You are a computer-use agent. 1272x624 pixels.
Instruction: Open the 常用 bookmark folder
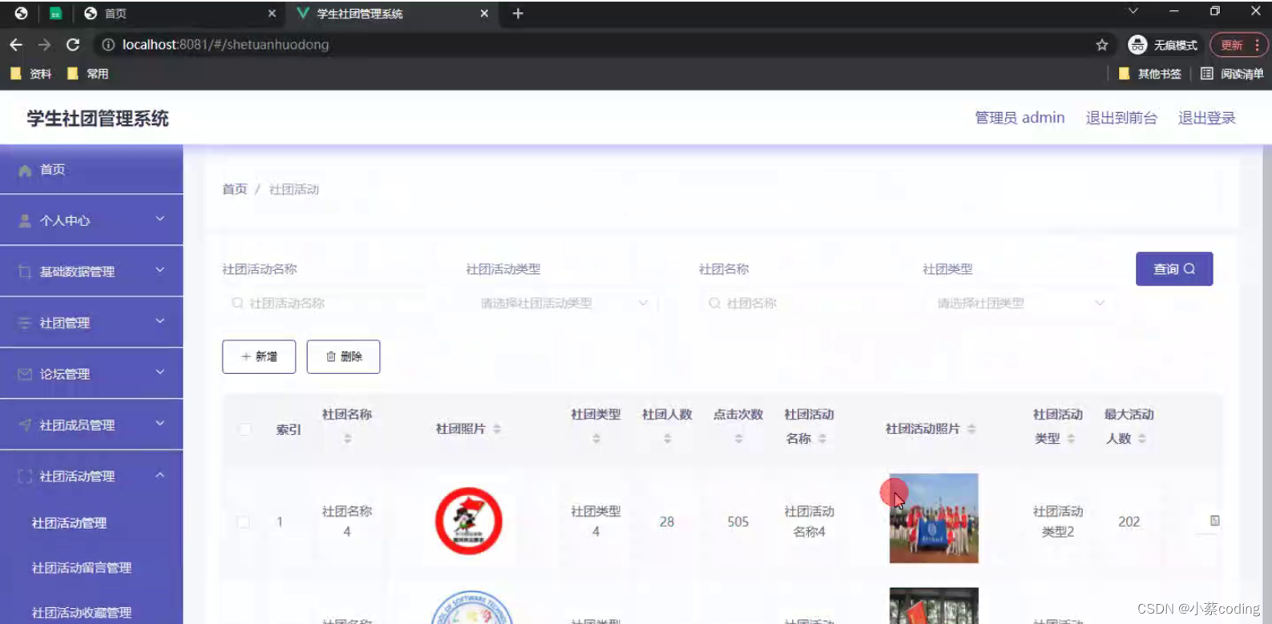(88, 74)
